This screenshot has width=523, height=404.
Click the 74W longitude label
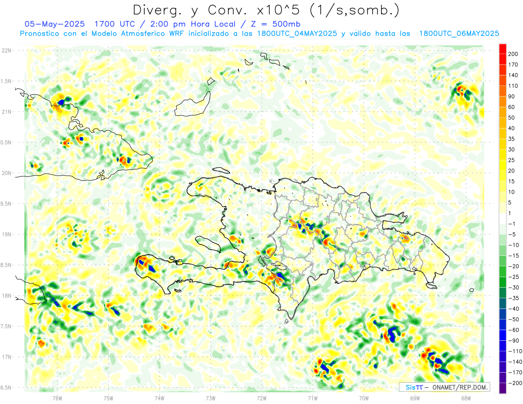click(160, 398)
